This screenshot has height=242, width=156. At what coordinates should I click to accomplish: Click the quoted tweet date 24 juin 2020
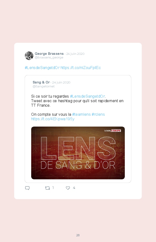coord(61,82)
